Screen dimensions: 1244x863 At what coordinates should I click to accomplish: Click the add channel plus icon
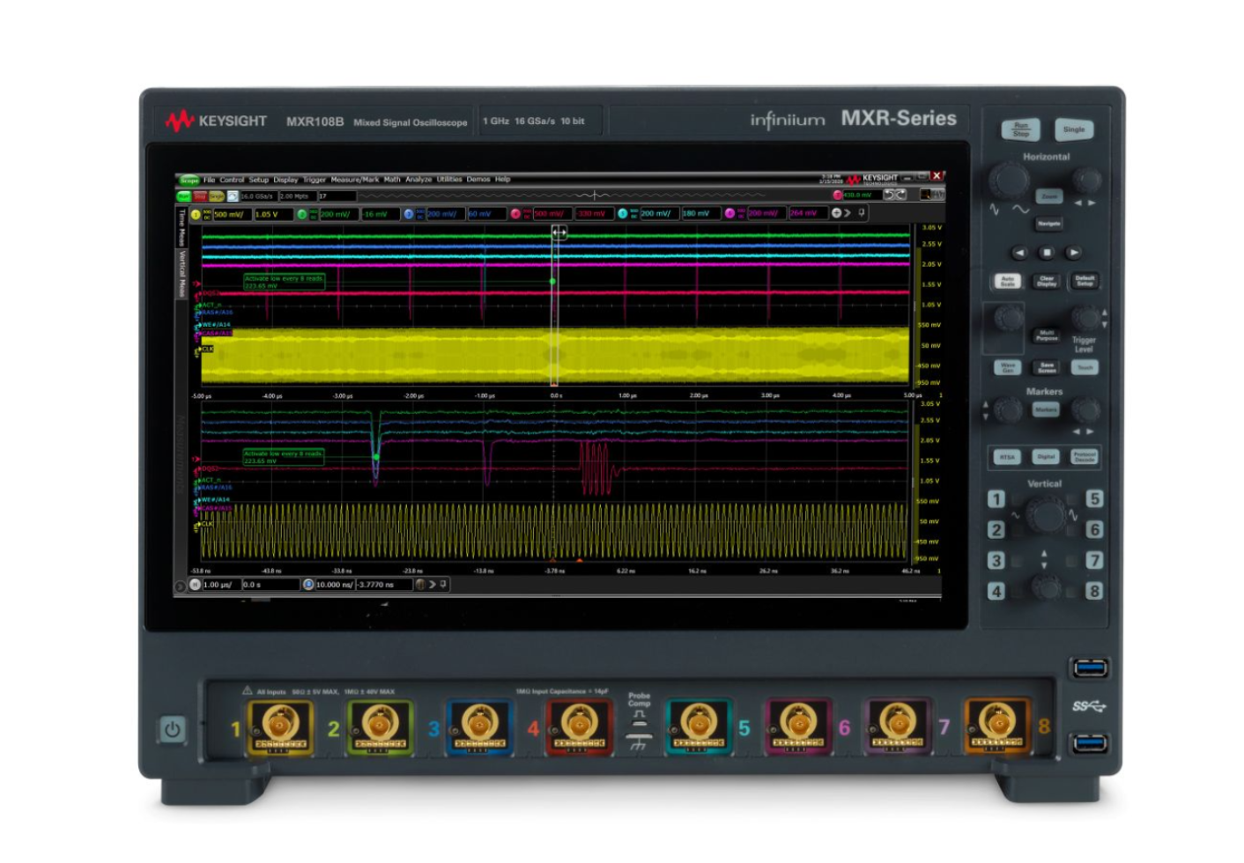836,213
